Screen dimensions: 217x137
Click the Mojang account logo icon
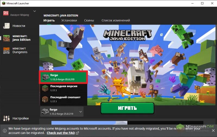point(6,13)
